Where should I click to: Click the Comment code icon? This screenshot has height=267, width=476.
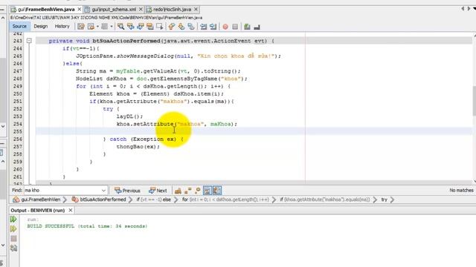[247, 27]
